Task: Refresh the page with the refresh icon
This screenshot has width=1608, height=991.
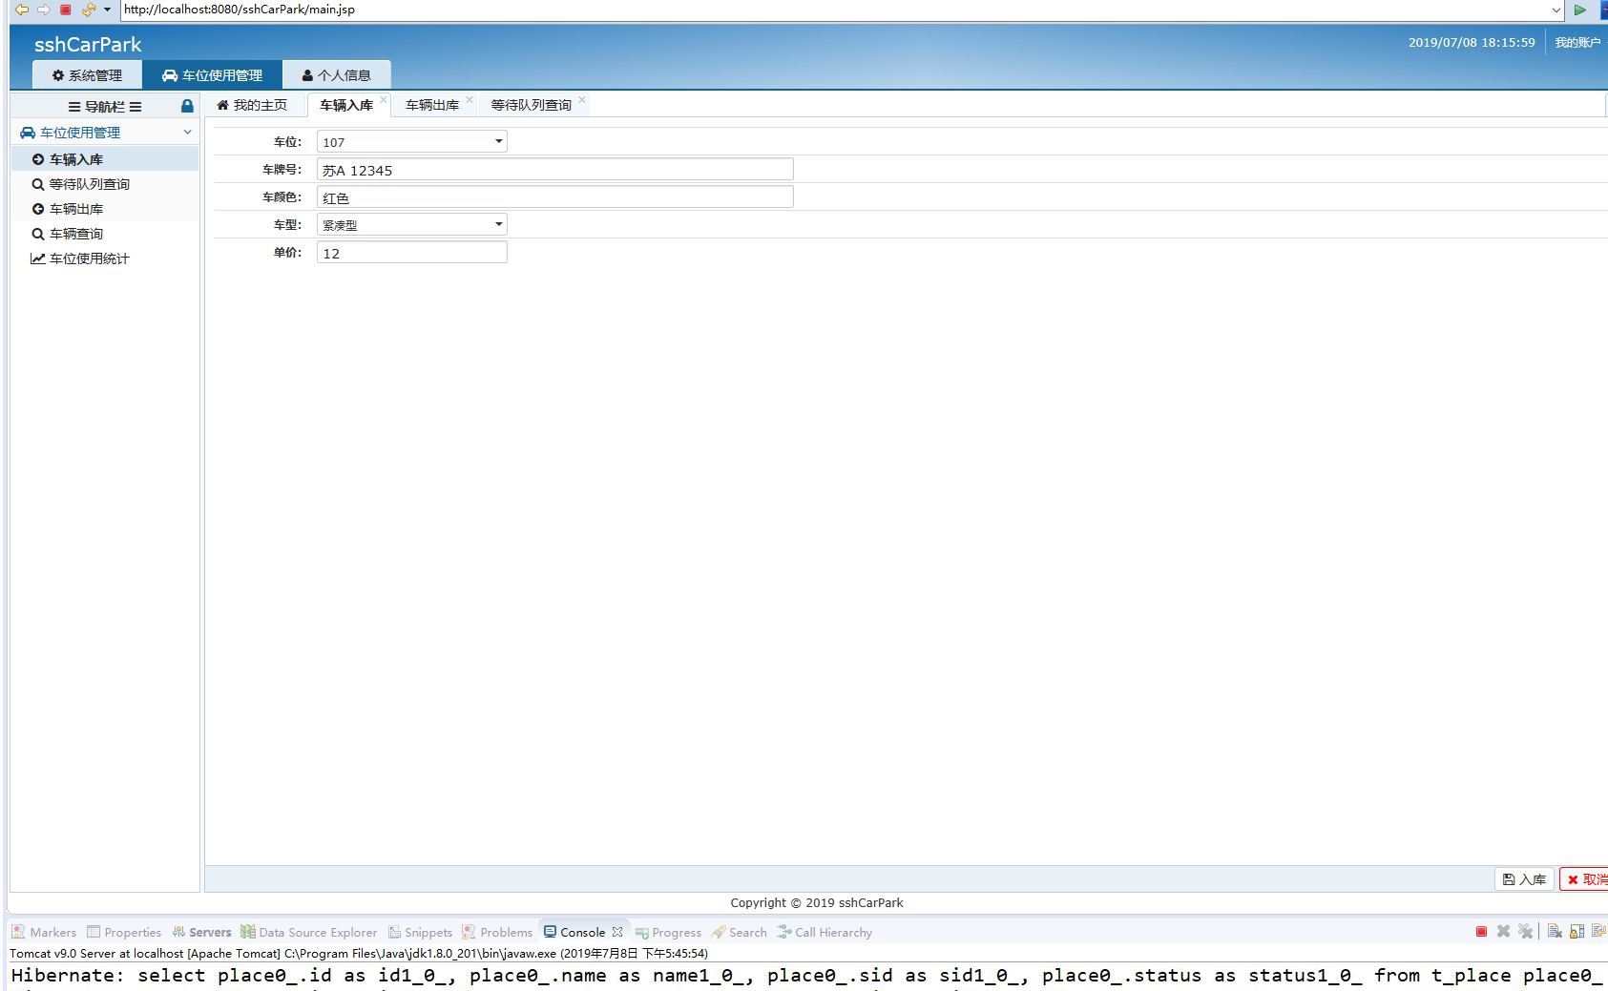Action: click(x=89, y=10)
